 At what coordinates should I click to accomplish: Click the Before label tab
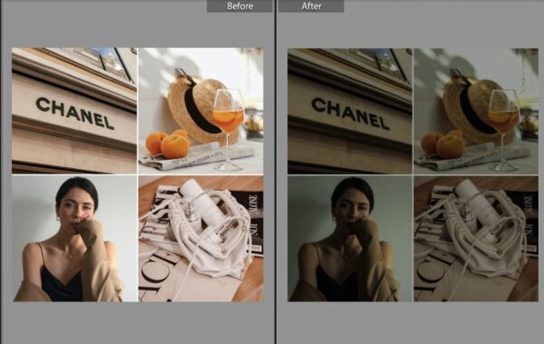(239, 6)
